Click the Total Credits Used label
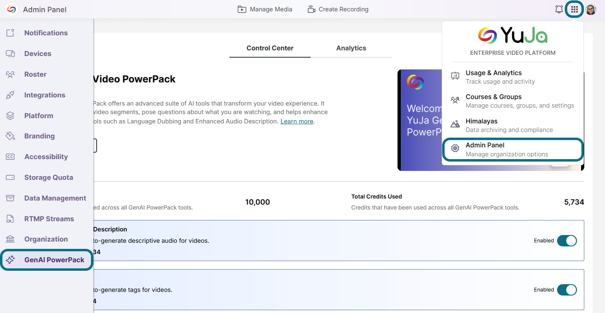The image size is (605, 313). click(376, 196)
